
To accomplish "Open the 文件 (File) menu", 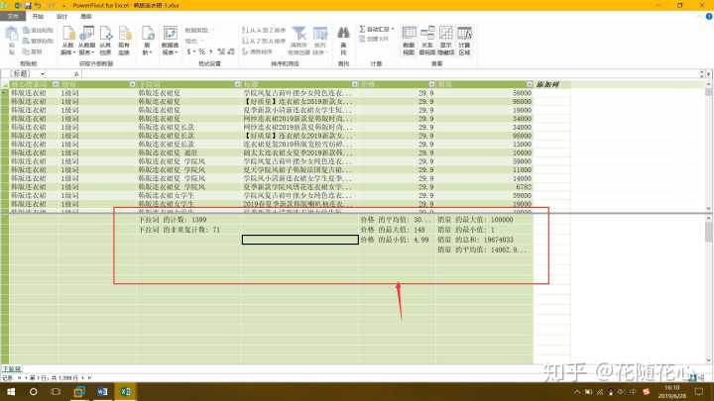I will click(x=13, y=17).
